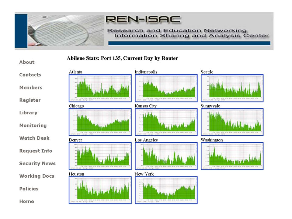Image resolution: width=292 pixels, height=219 pixels.
Task: Click the Houston label text
Action: coord(76,174)
